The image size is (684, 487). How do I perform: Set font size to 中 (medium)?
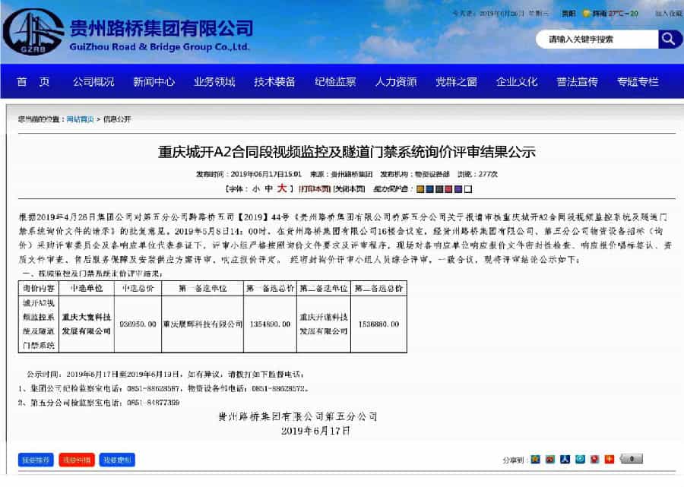coord(268,188)
